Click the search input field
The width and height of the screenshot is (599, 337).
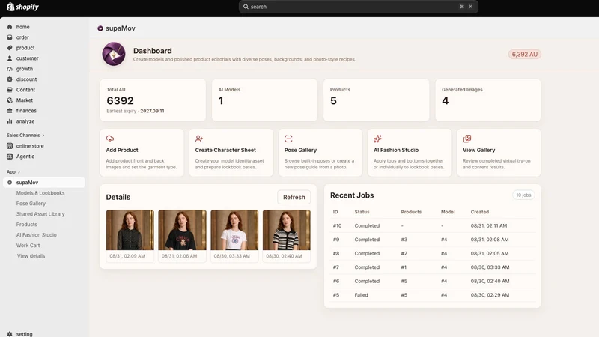pos(359,7)
